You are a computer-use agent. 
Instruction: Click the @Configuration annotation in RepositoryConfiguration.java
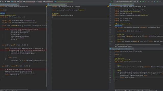coord(119,58)
